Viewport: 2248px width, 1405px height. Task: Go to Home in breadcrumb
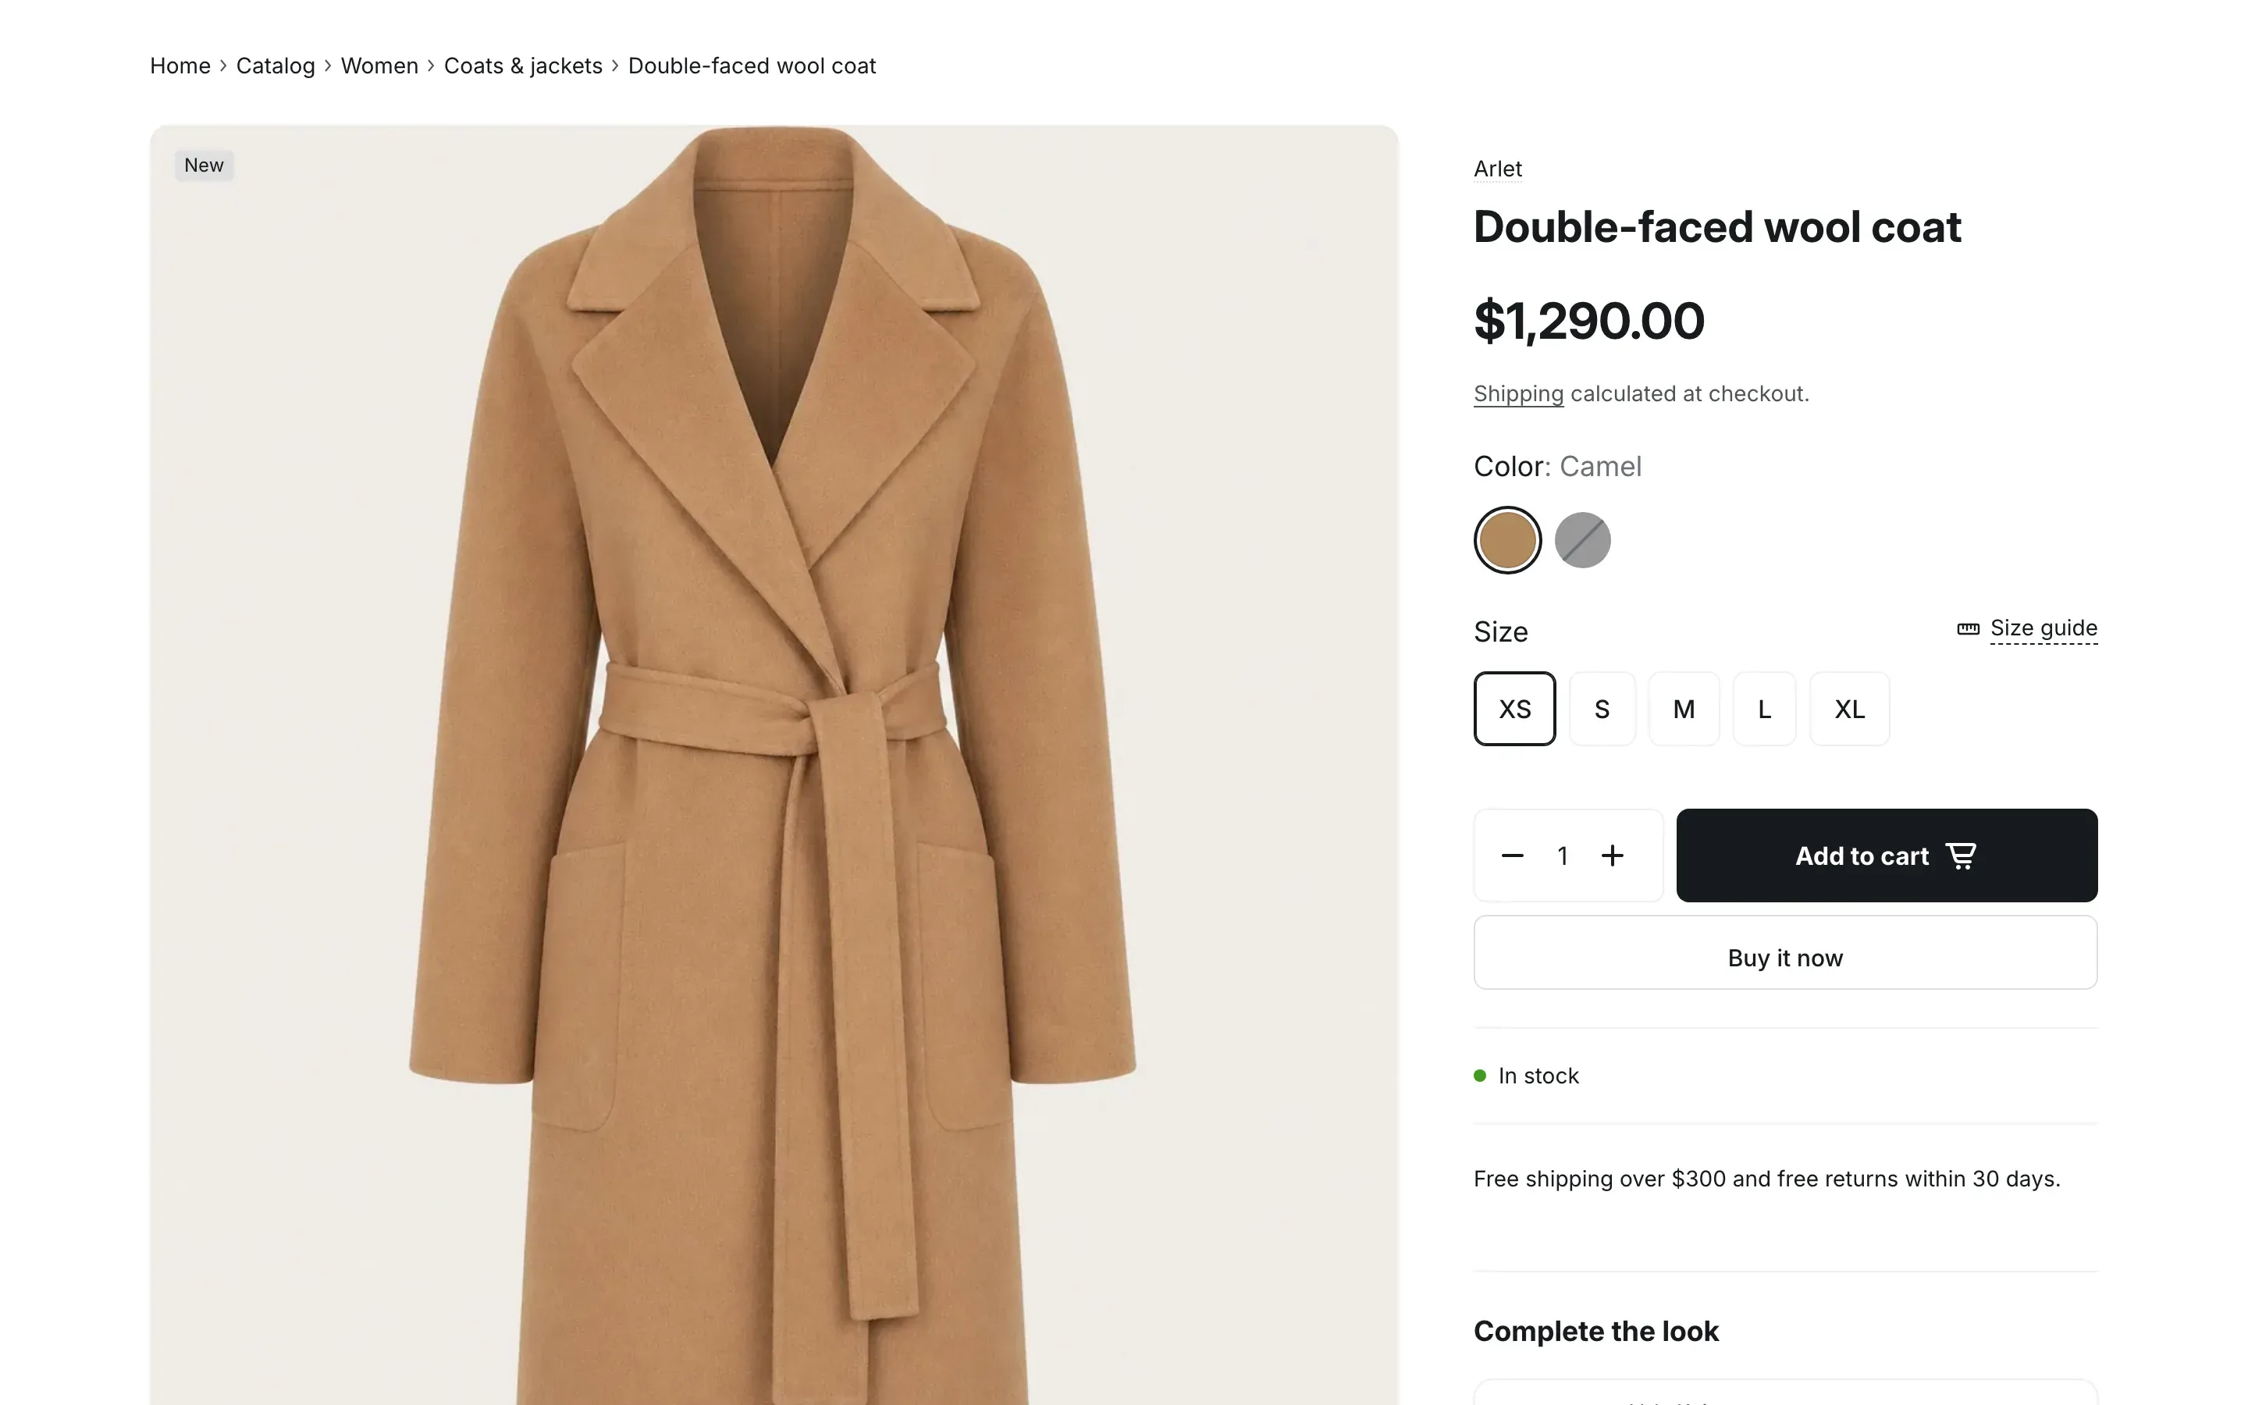[x=180, y=66]
